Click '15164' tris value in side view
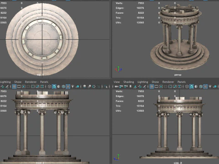Image resolution: width=219 pixels, height=164 pixels. (x=140, y=106)
